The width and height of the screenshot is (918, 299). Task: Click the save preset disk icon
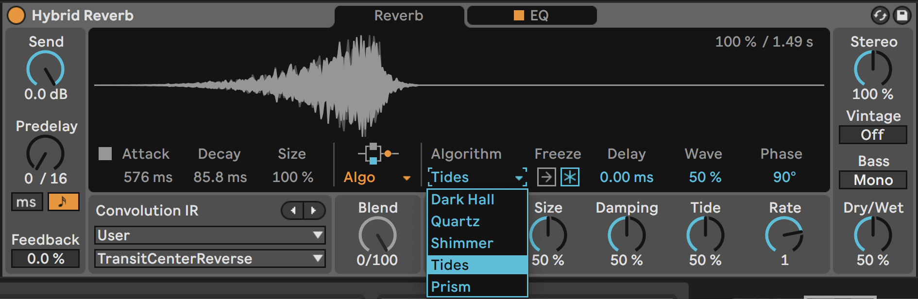click(x=902, y=16)
